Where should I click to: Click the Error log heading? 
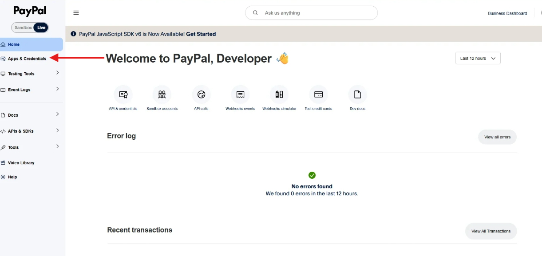[121, 136]
